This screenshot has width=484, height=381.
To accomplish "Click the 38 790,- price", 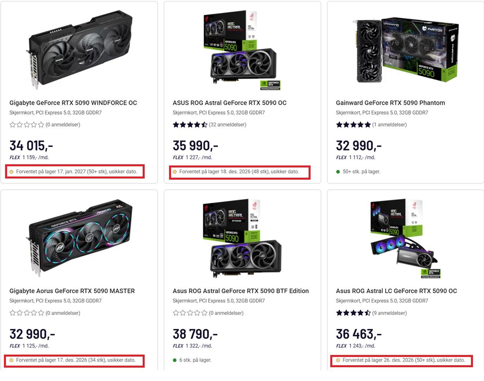I will [195, 334].
